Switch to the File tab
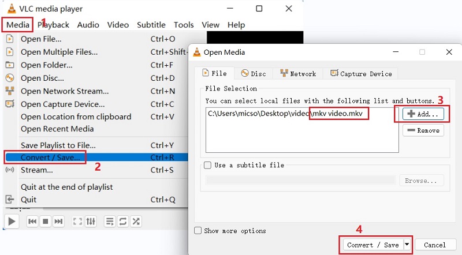Viewport: 462px width, 255px height. tap(214, 73)
